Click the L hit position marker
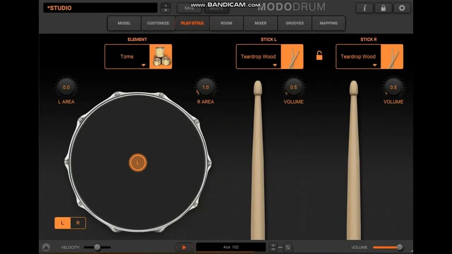The height and width of the screenshot is (254, 452). 138,163
